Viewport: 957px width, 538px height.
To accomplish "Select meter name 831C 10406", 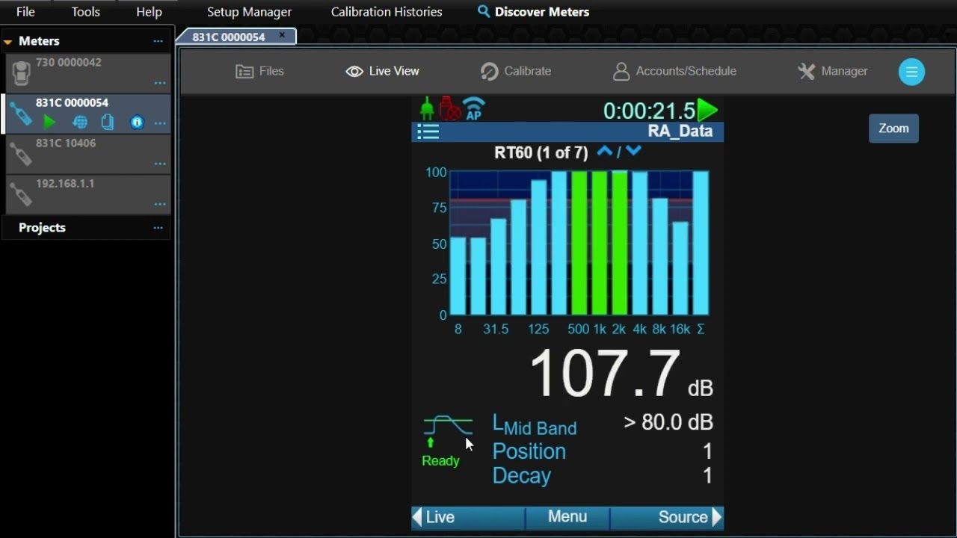I will click(x=66, y=143).
